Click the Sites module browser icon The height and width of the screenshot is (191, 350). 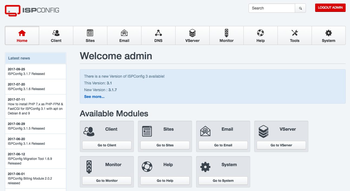pos(147,131)
